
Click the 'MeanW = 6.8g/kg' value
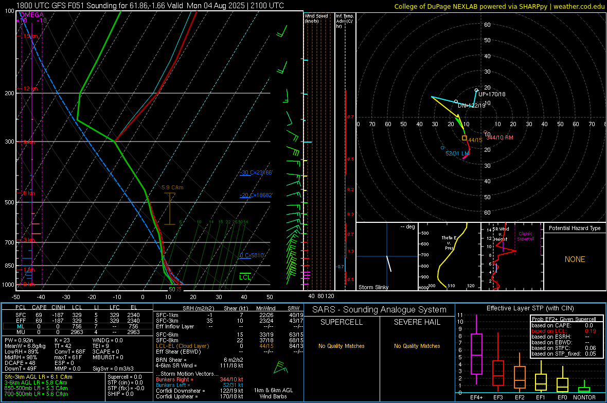(25, 346)
